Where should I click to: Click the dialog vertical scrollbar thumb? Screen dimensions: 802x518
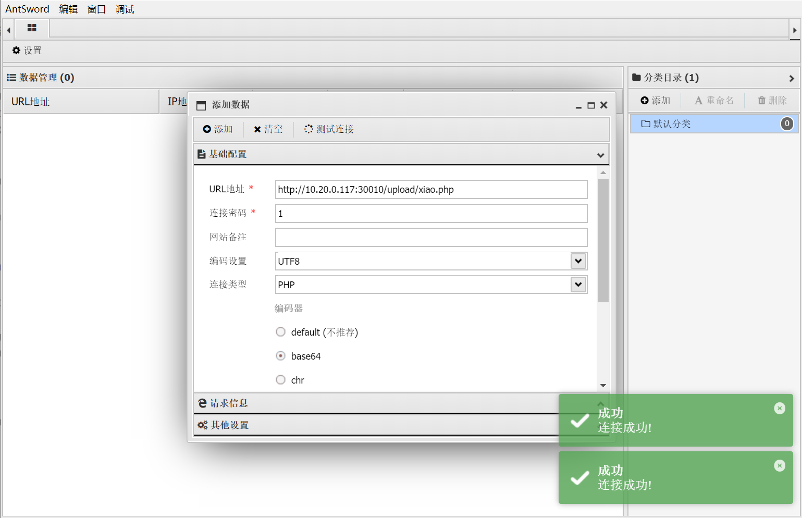point(603,240)
